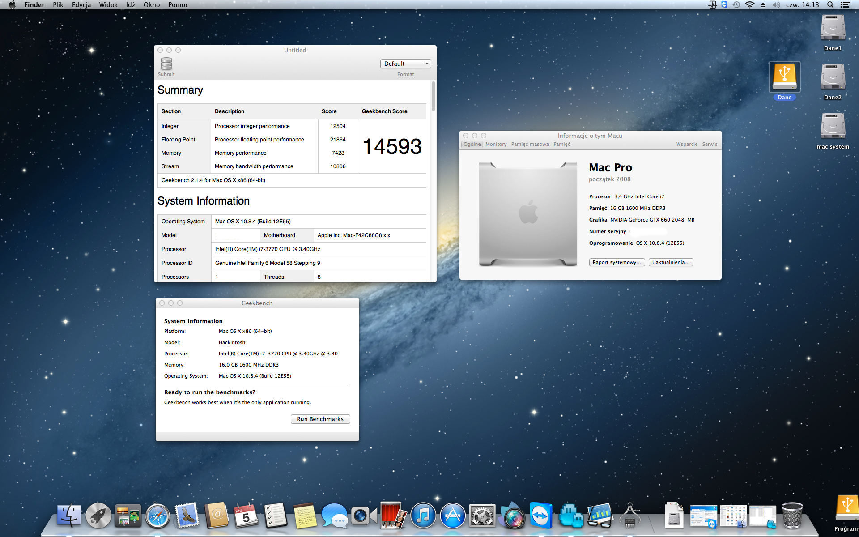Viewport: 859px width, 537px height.
Task: Open the Trash in the Dock
Action: pos(792,515)
